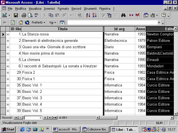Print the datasheet with printer icon
Image resolution: width=178 pixels, height=133 pixels.
coord(24,15)
